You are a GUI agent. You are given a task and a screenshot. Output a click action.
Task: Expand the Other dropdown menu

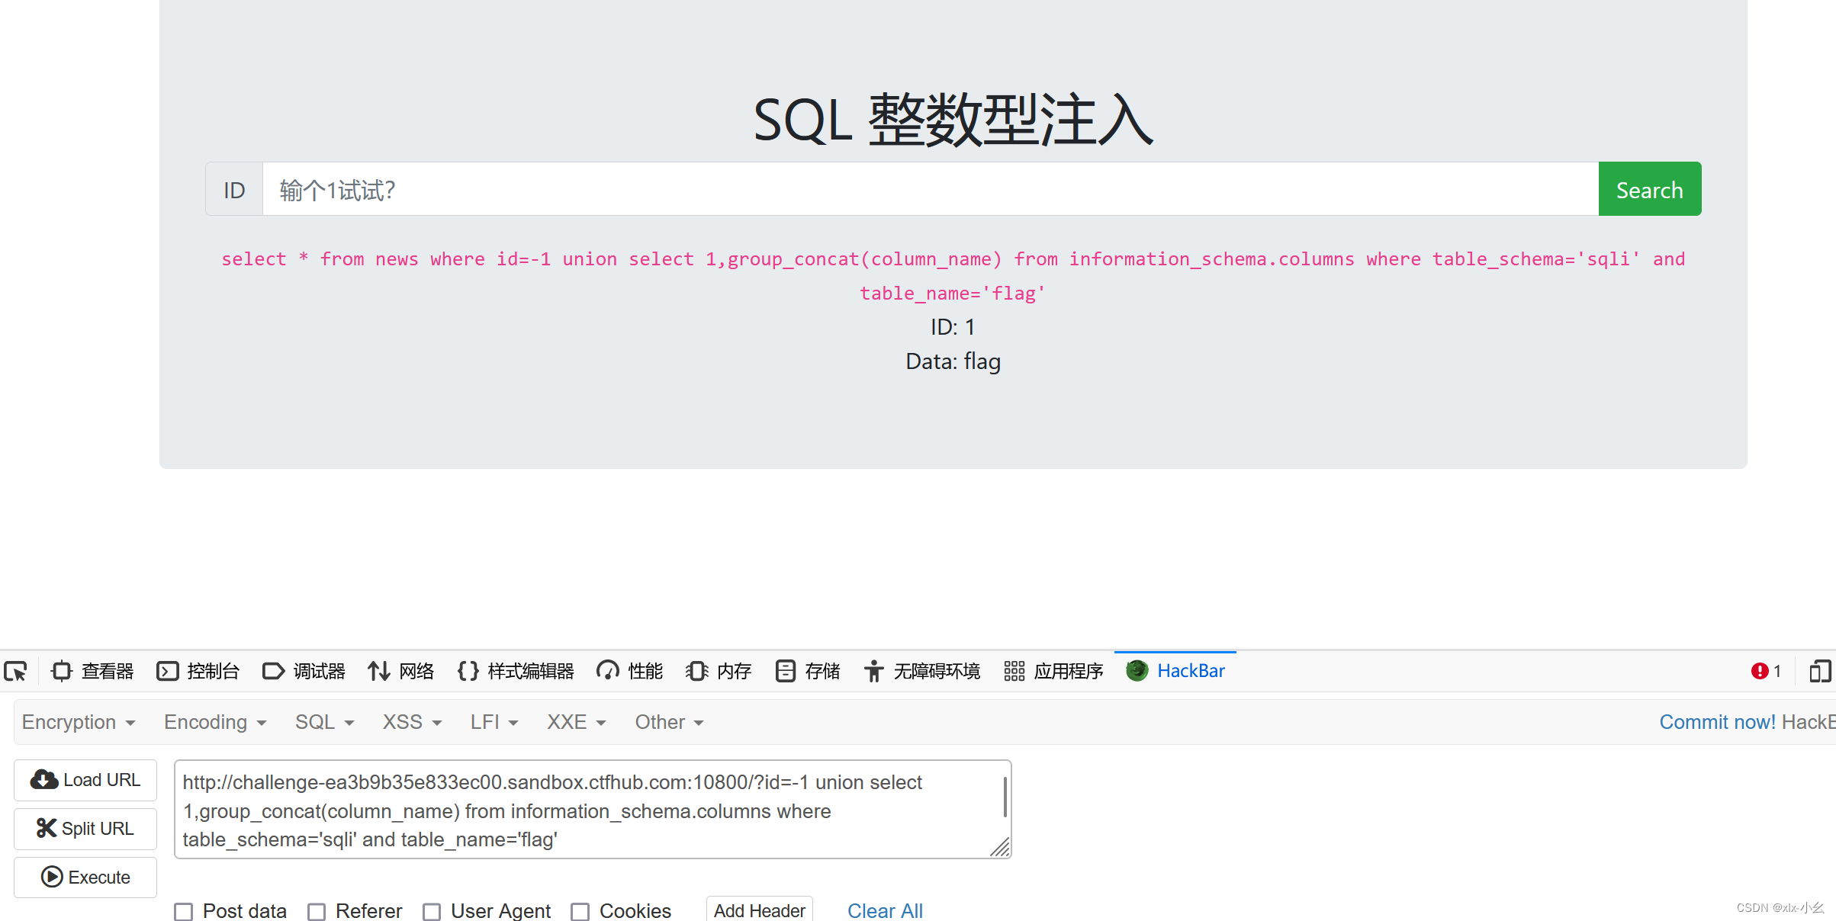670,722
